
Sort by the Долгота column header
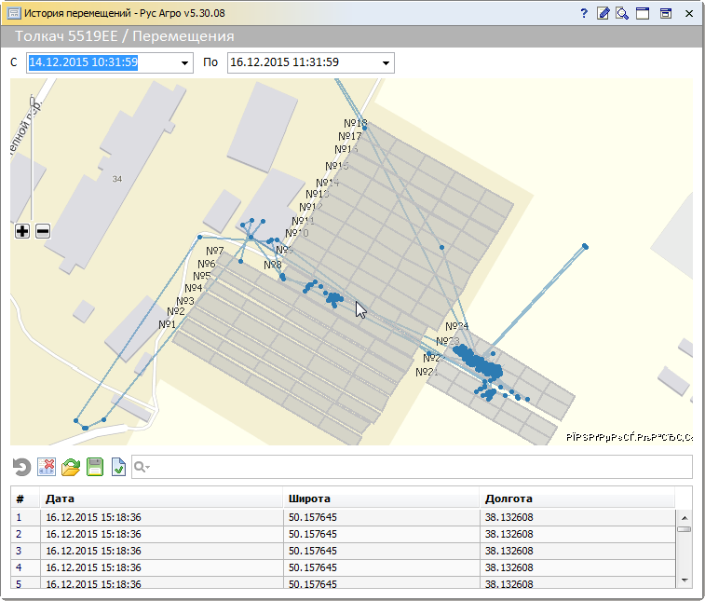coord(577,499)
